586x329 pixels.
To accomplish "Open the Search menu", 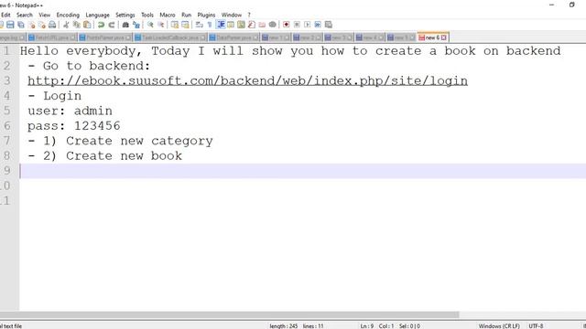I will pos(25,15).
